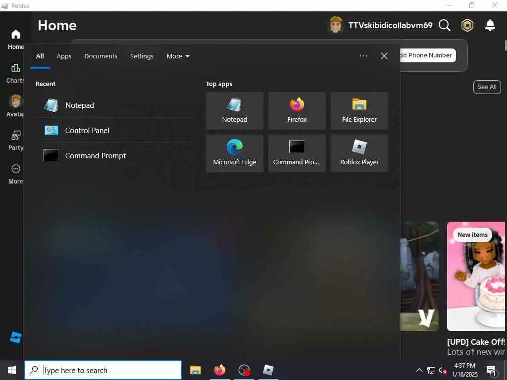Image resolution: width=507 pixels, height=380 pixels.
Task: Open Control Panel from the Recent list
Action: 115,131
